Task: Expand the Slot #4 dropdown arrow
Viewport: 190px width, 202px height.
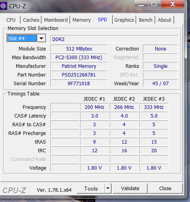Action: coord(42,38)
